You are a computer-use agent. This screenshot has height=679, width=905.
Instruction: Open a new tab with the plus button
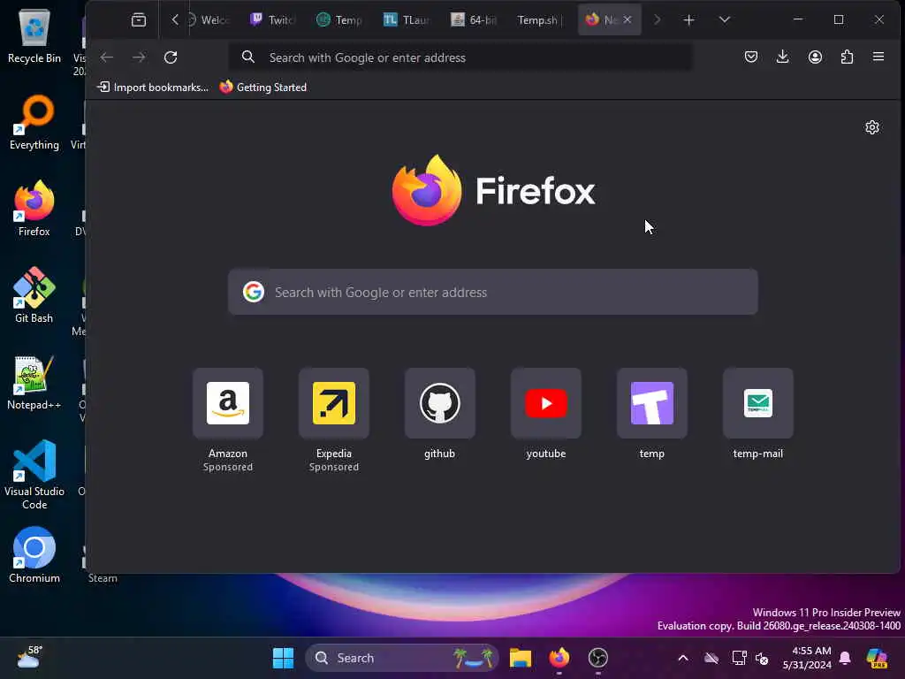[688, 20]
